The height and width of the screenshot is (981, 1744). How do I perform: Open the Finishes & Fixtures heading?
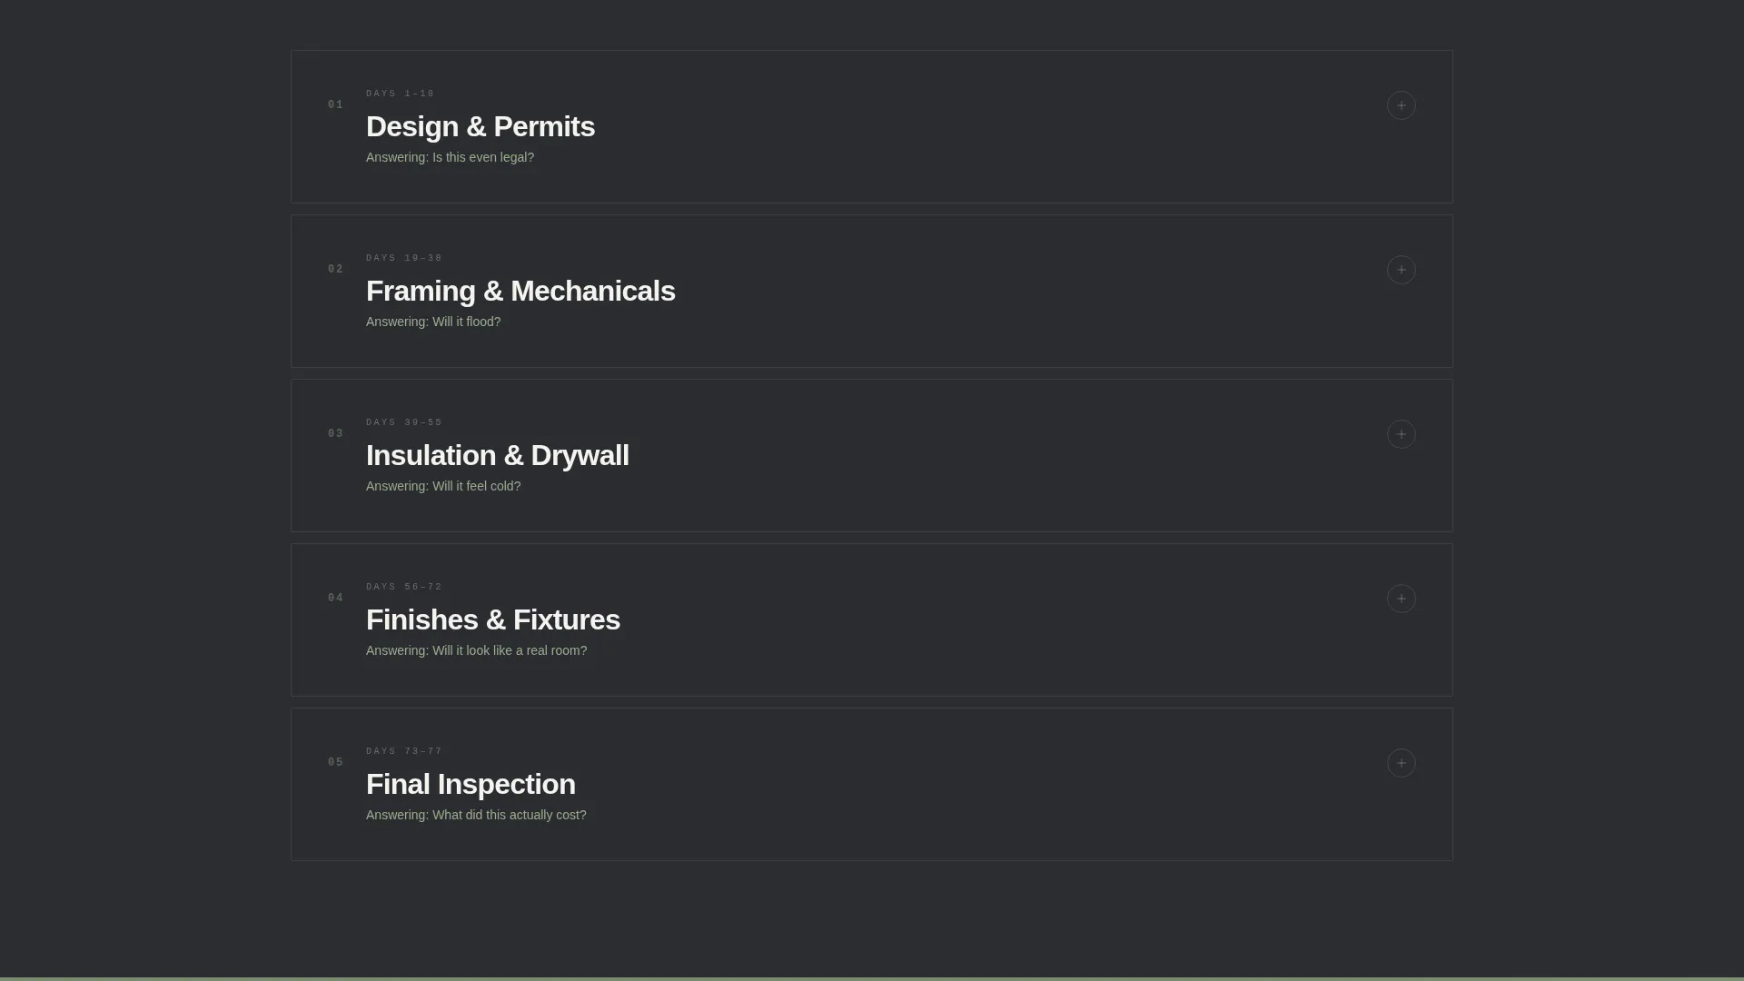493,619
